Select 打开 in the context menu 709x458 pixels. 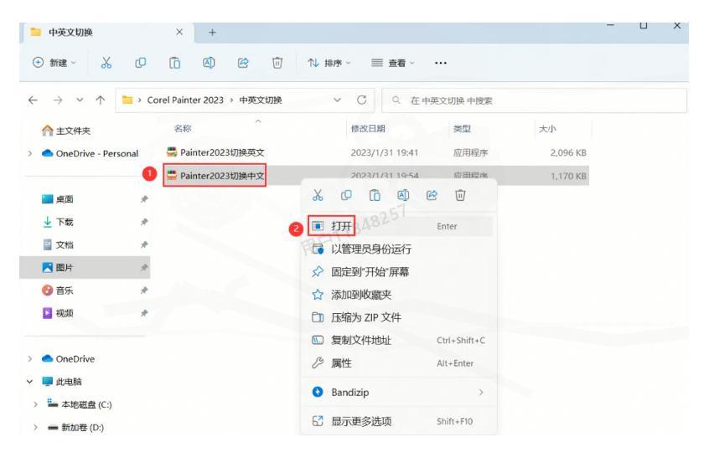(399, 226)
